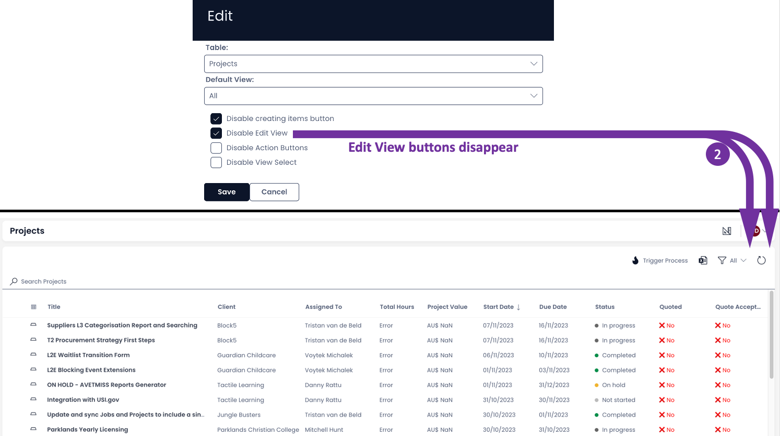Screen dimensions: 780x436
Task: Enable the Disable Action Buttons checkbox
Action: click(x=216, y=148)
